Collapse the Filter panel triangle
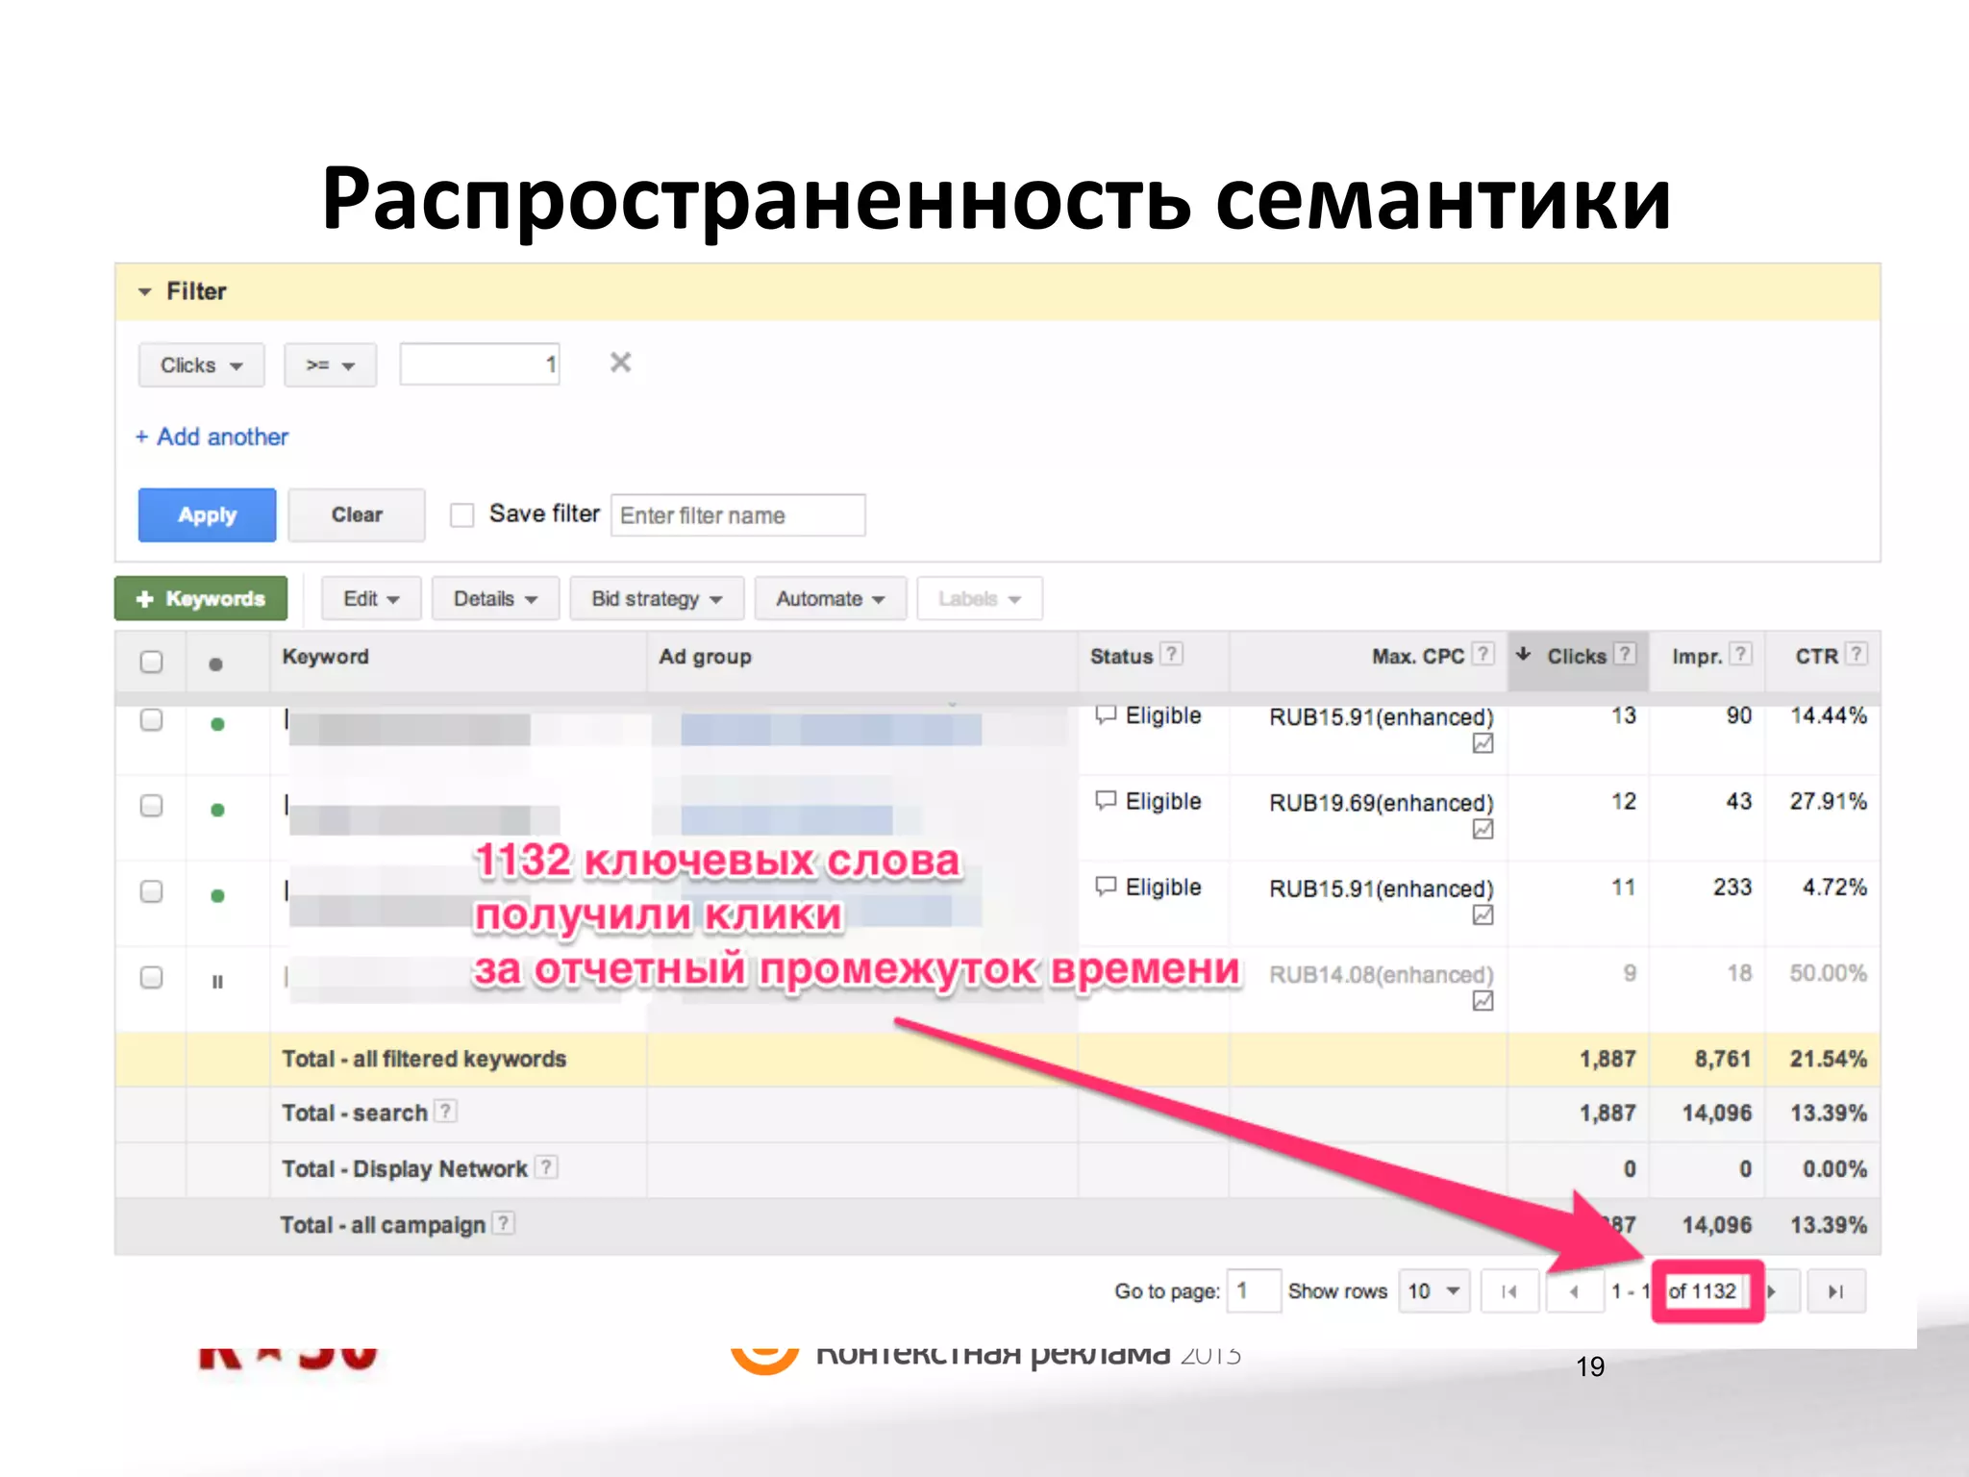The height and width of the screenshot is (1477, 1969). tap(145, 291)
